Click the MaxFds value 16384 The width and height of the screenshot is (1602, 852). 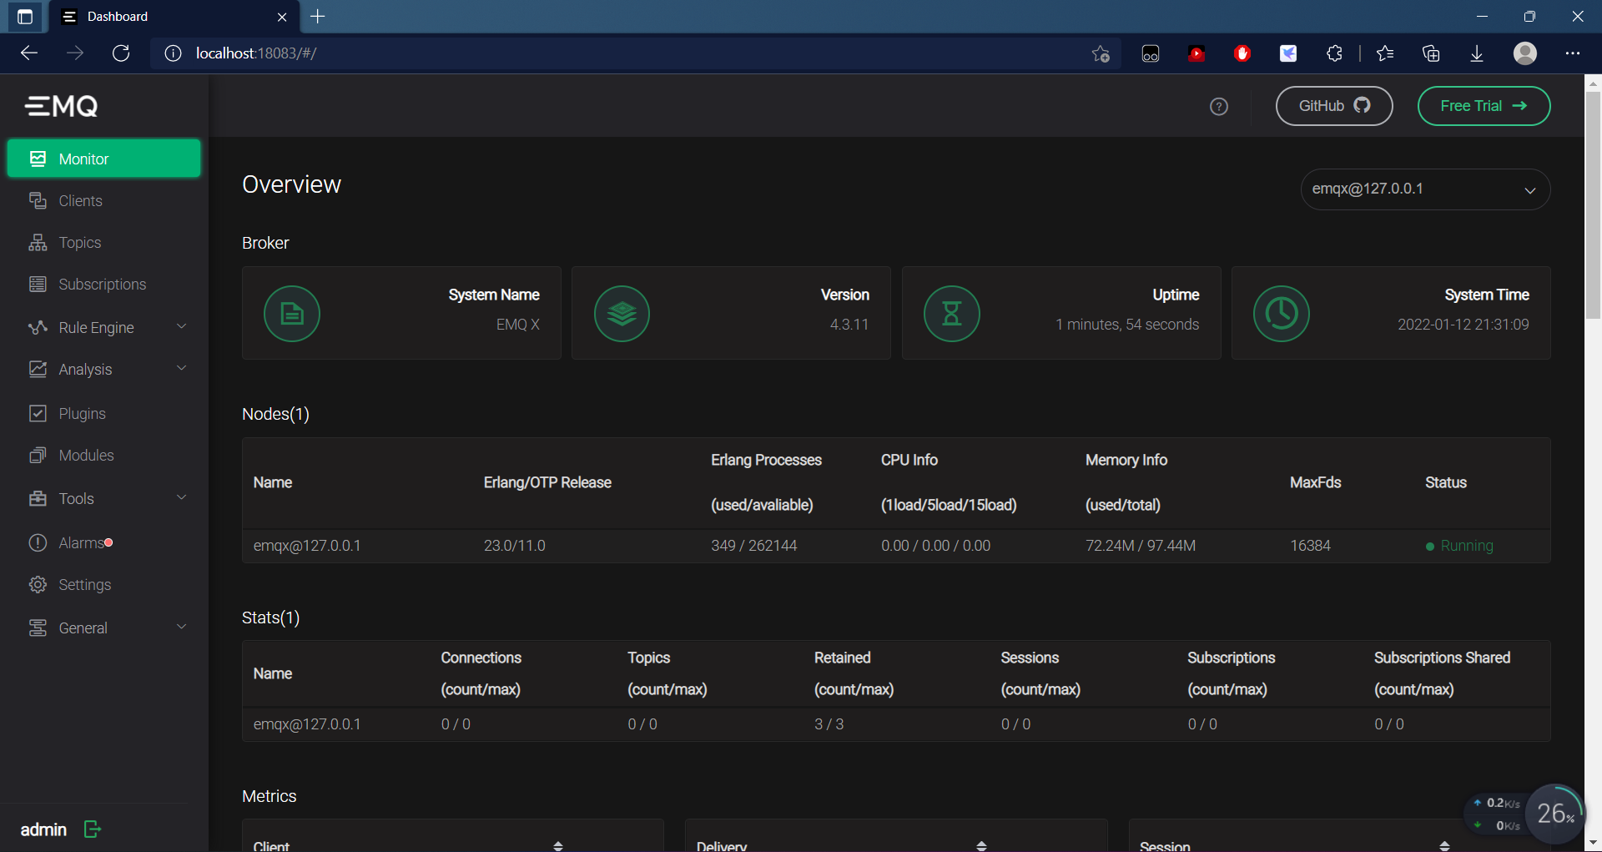click(1311, 546)
